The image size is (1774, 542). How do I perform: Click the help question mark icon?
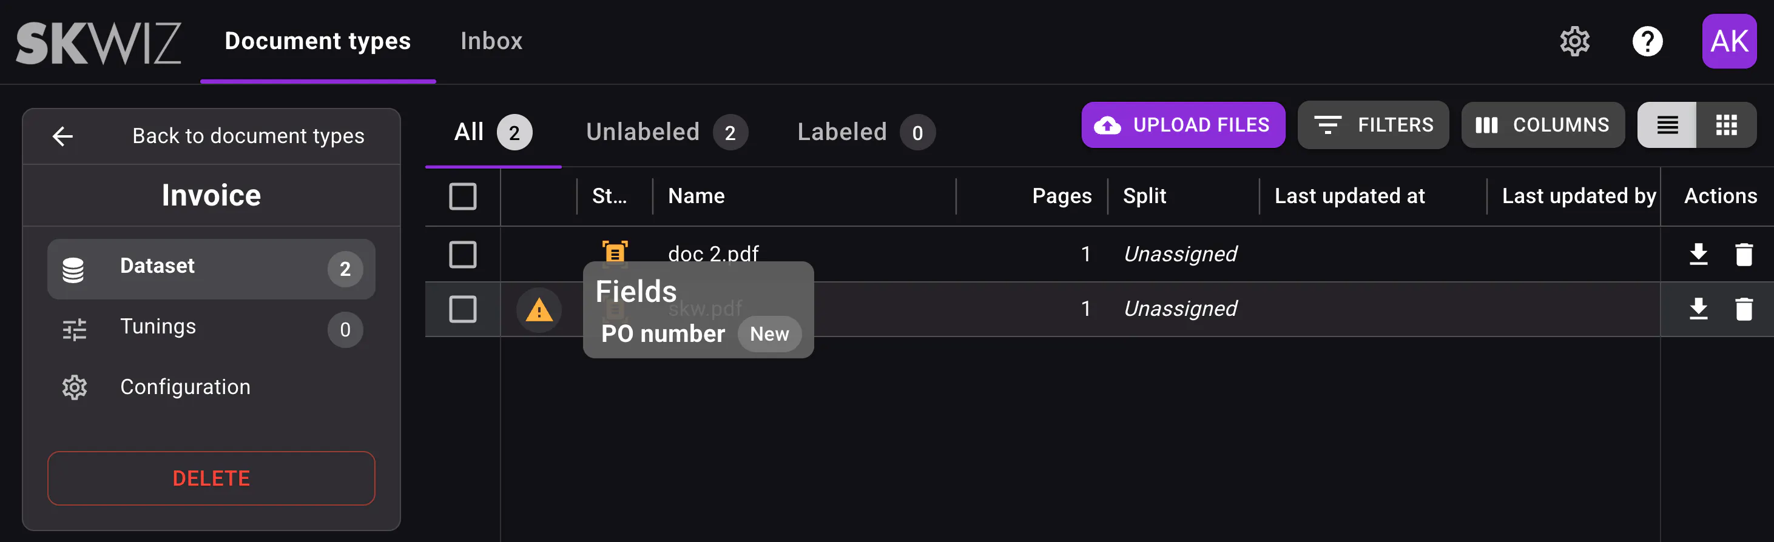(1647, 41)
